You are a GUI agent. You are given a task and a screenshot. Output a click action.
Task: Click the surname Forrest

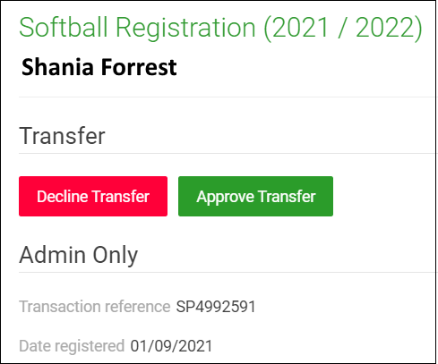139,67
